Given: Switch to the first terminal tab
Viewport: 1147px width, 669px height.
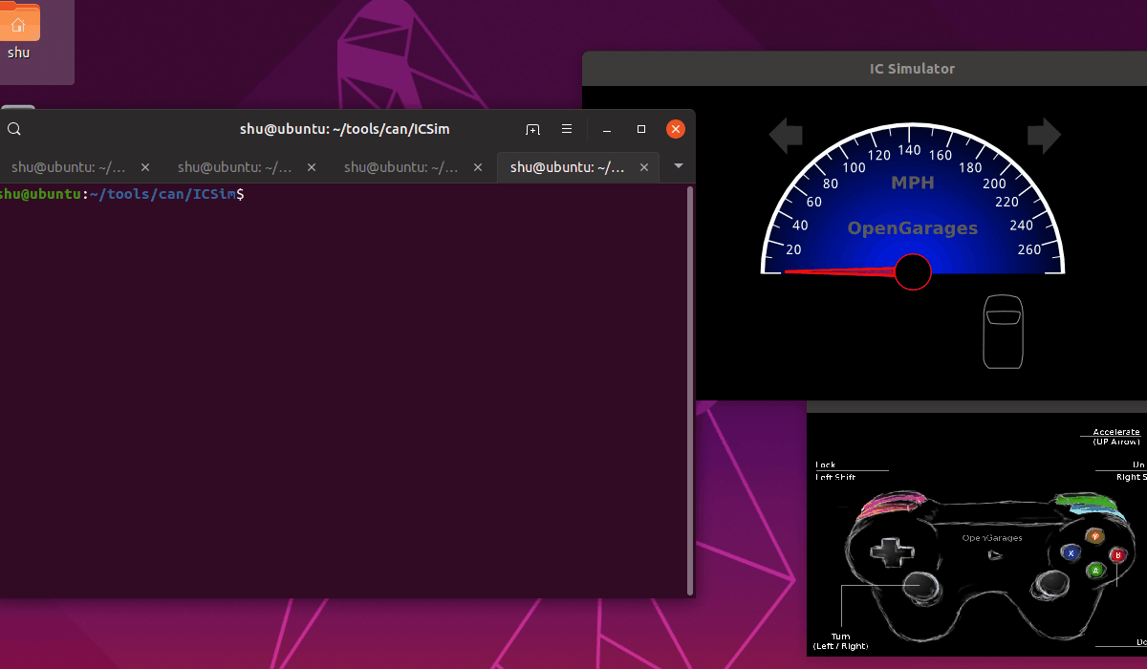Looking at the screenshot, I should coord(69,167).
